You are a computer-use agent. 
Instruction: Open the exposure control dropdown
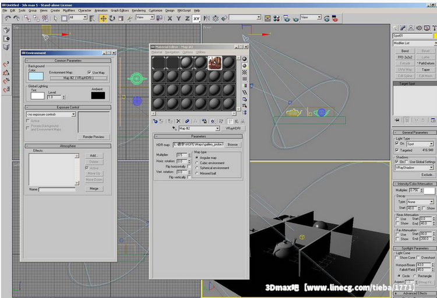click(x=73, y=115)
